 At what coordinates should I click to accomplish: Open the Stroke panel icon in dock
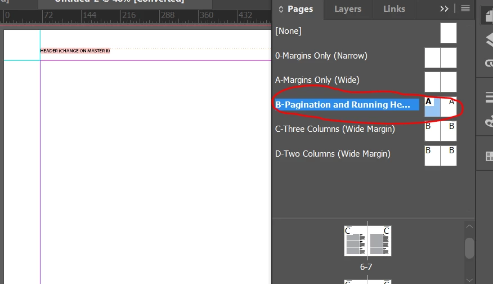tap(489, 97)
